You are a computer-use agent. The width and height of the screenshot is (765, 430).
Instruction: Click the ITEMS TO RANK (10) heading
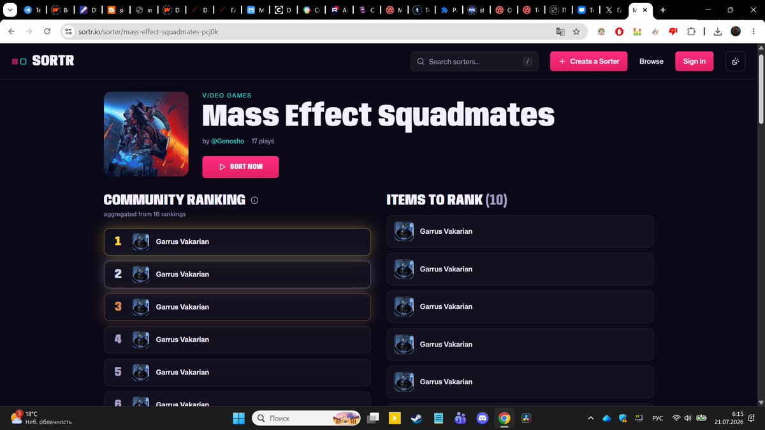click(x=447, y=200)
